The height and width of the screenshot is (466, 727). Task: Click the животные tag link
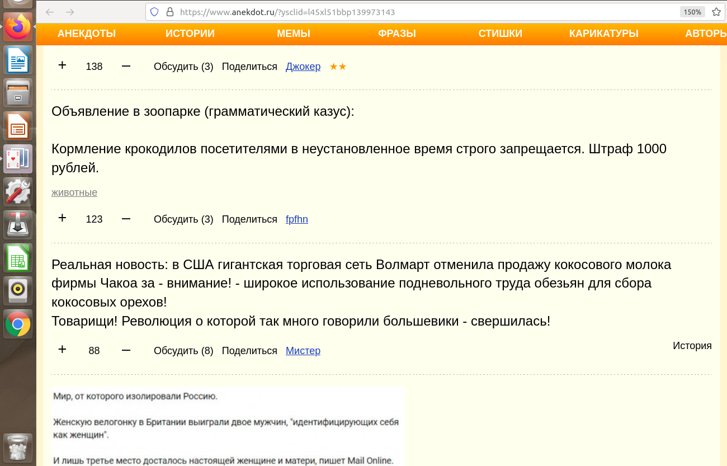click(74, 192)
